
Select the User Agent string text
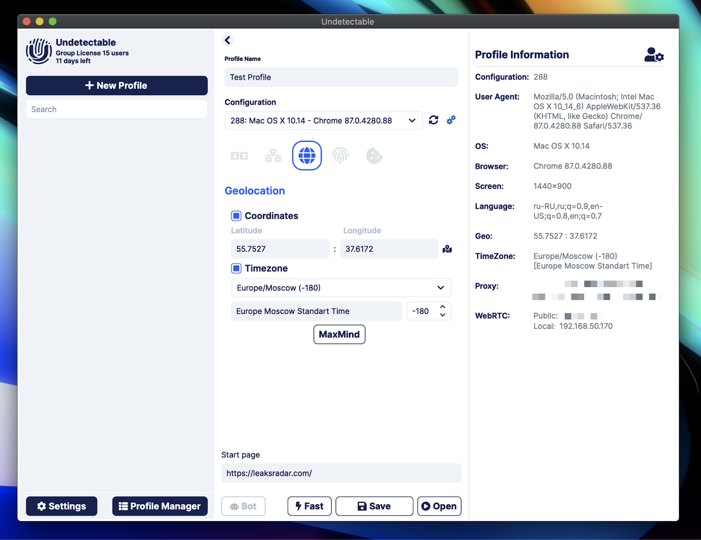(x=597, y=111)
